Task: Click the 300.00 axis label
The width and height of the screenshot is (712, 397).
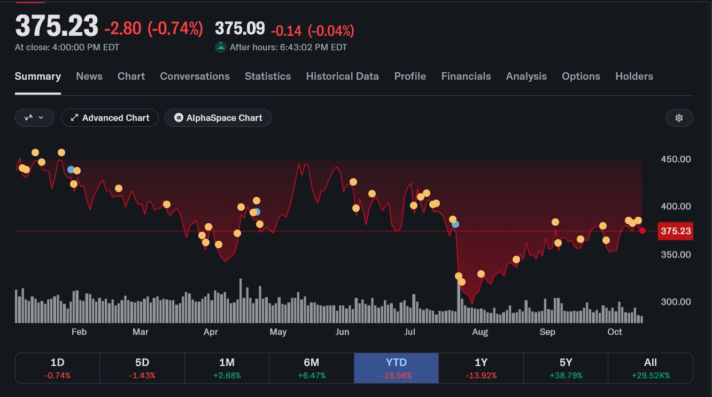Action: pyautogui.click(x=676, y=302)
